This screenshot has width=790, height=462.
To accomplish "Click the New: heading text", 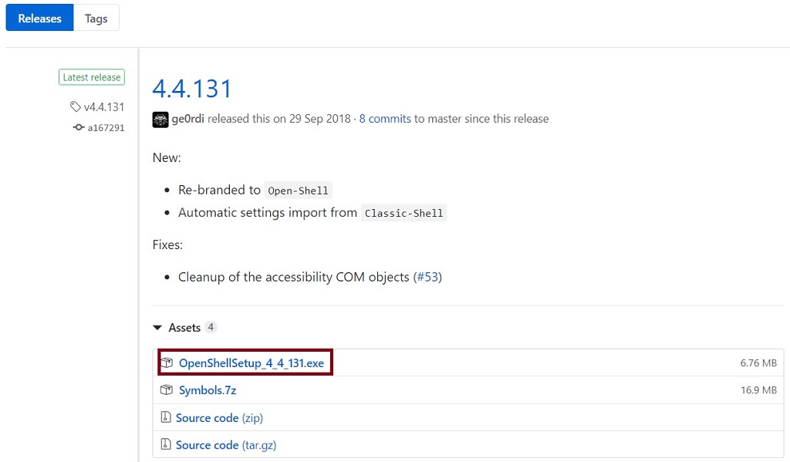I will [167, 157].
